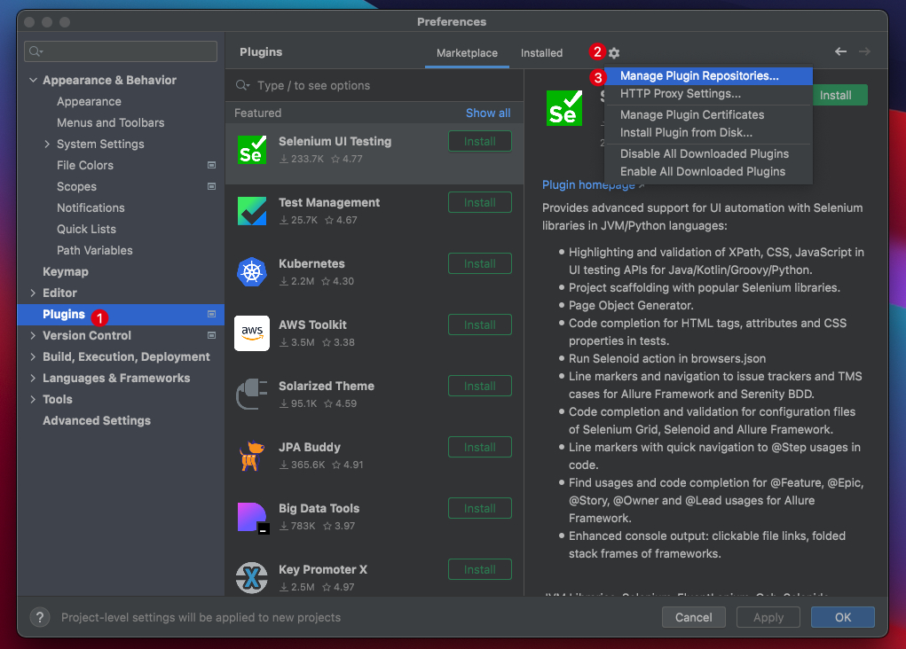Install the Big Data Tools plugin
Image resolution: width=906 pixels, height=649 pixels.
[x=479, y=508]
